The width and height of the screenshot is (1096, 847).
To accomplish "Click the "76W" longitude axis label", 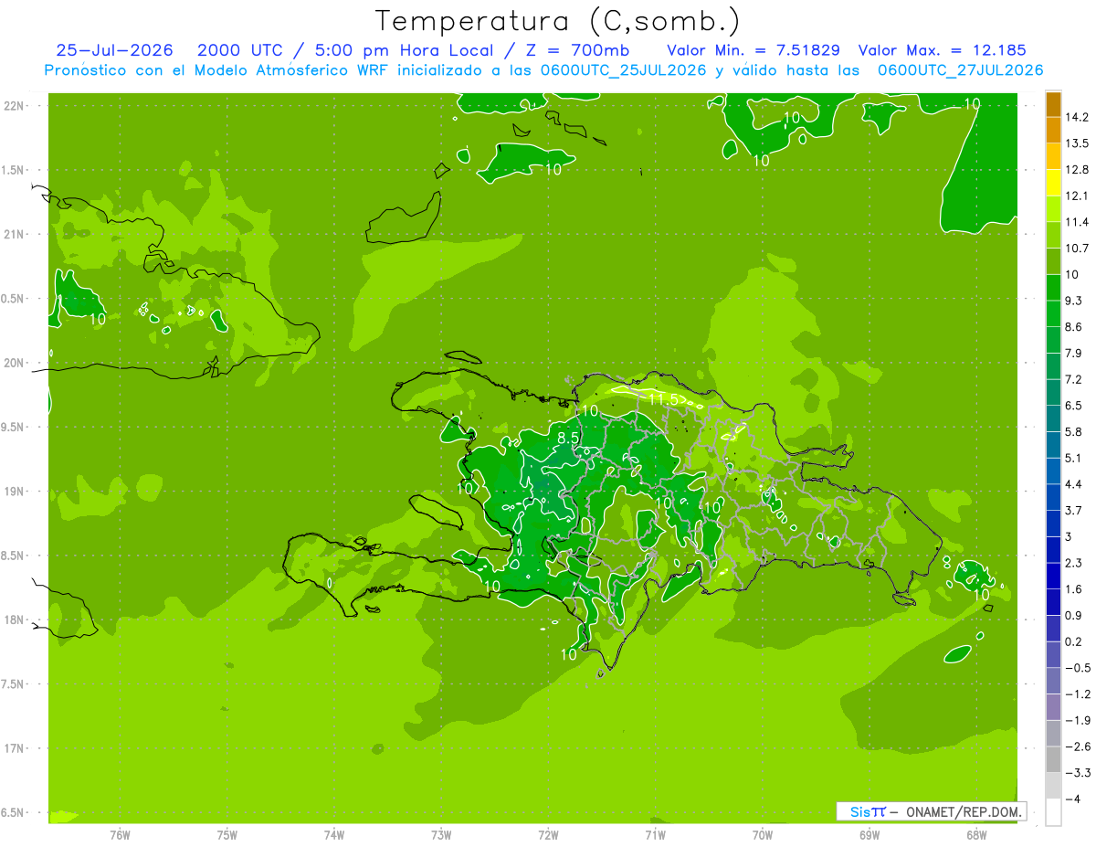I will pos(120,834).
